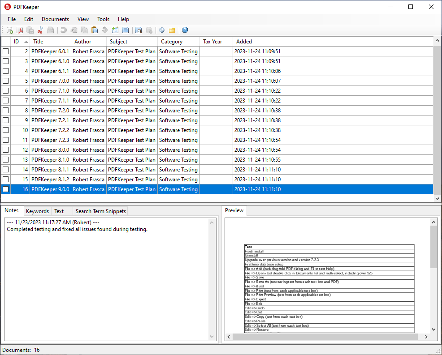442x355 pixels.
Task: Click 'Documents: 16' in the status bar
Action: point(21,350)
